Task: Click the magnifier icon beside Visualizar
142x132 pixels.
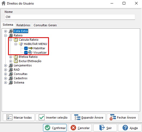Action: coord(30,52)
